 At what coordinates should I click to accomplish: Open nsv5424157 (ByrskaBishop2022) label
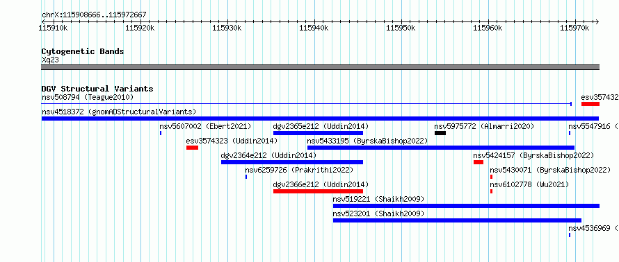(x=533, y=155)
